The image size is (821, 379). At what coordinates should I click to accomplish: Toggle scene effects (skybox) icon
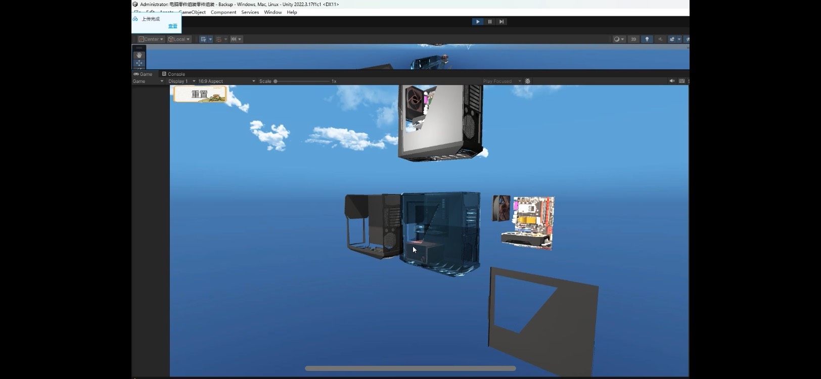672,39
